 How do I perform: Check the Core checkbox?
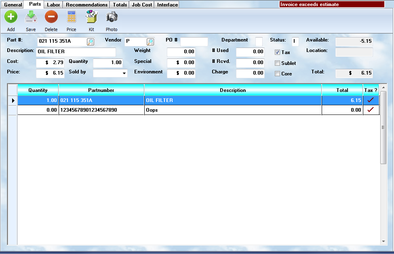[277, 74]
